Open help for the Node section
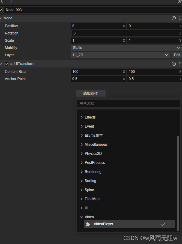Screen dimensions: 182x244 coord(174,18)
